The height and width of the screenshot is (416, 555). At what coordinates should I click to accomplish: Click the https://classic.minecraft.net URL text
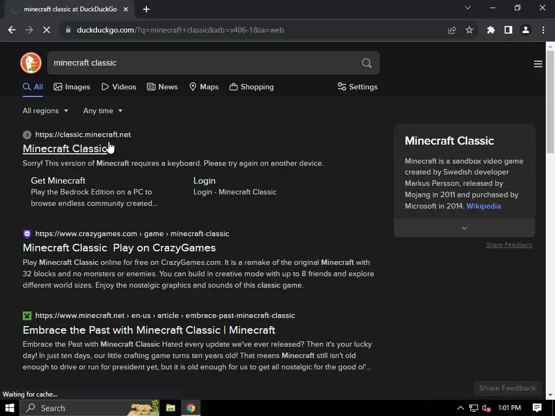[x=83, y=135]
